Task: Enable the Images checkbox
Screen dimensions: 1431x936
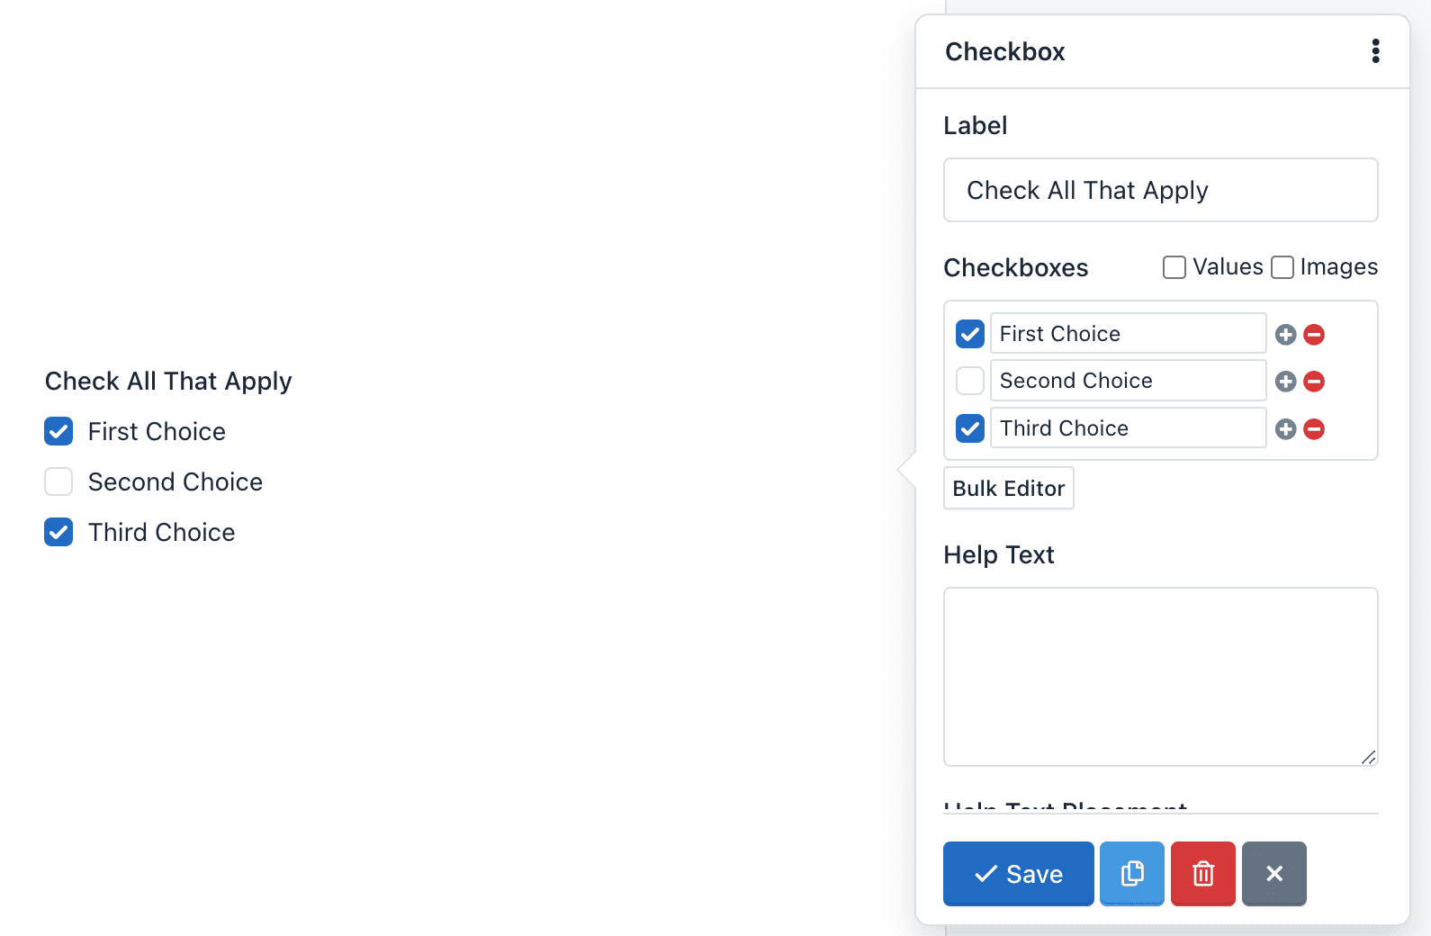Action: pyautogui.click(x=1282, y=267)
